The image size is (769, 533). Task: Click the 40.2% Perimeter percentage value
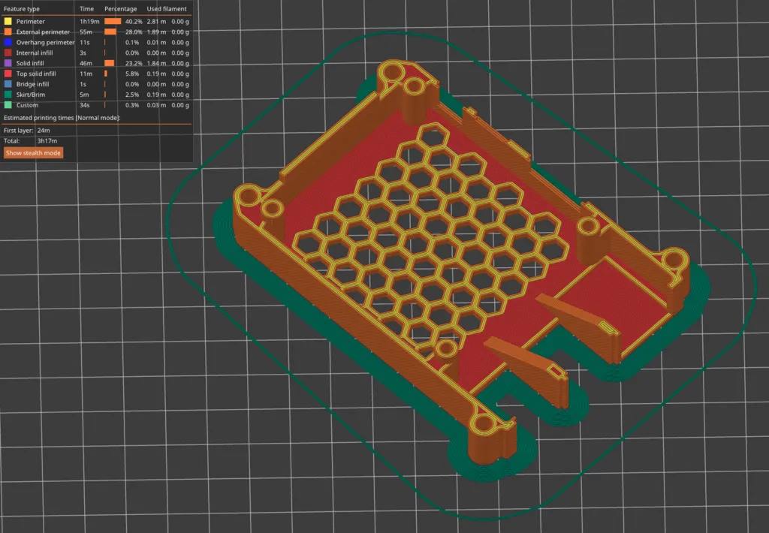tap(134, 22)
